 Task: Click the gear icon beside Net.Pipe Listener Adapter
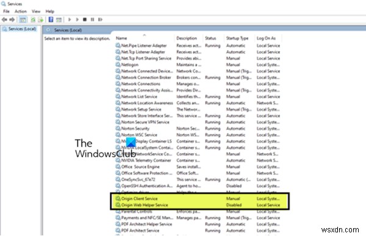(x=118, y=46)
